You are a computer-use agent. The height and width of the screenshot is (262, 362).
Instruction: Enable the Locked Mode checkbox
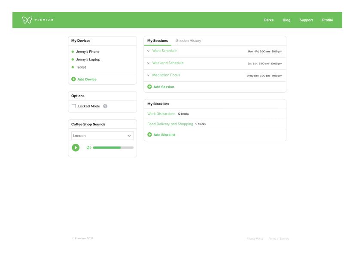coord(74,106)
